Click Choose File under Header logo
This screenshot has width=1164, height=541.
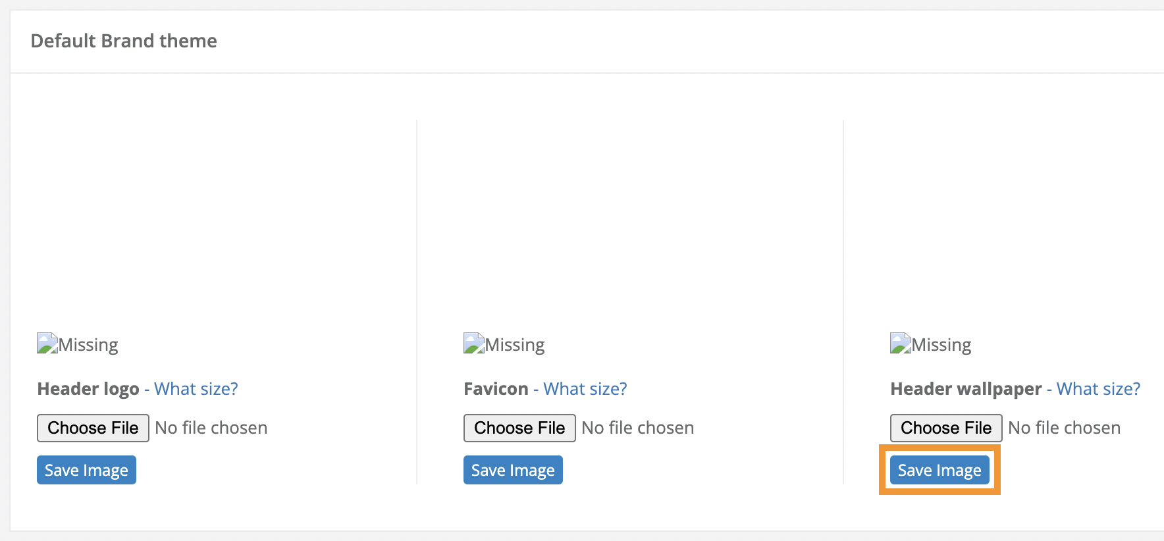click(92, 428)
